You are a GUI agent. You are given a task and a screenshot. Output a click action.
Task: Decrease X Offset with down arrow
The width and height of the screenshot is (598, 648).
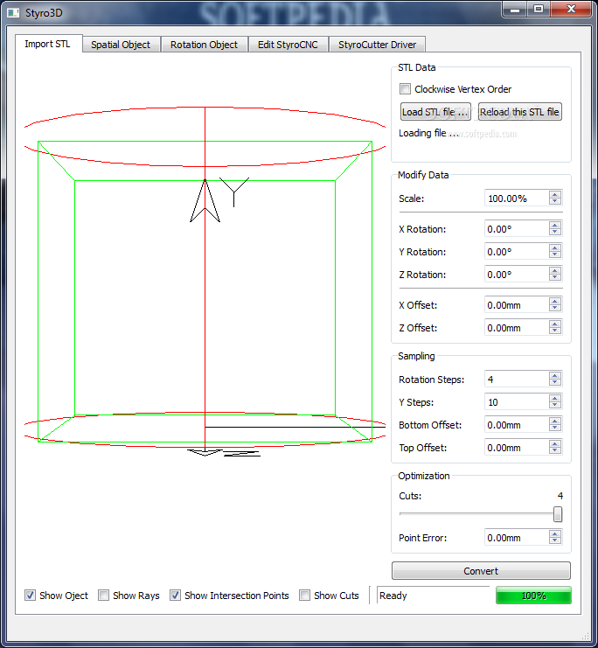click(x=555, y=309)
